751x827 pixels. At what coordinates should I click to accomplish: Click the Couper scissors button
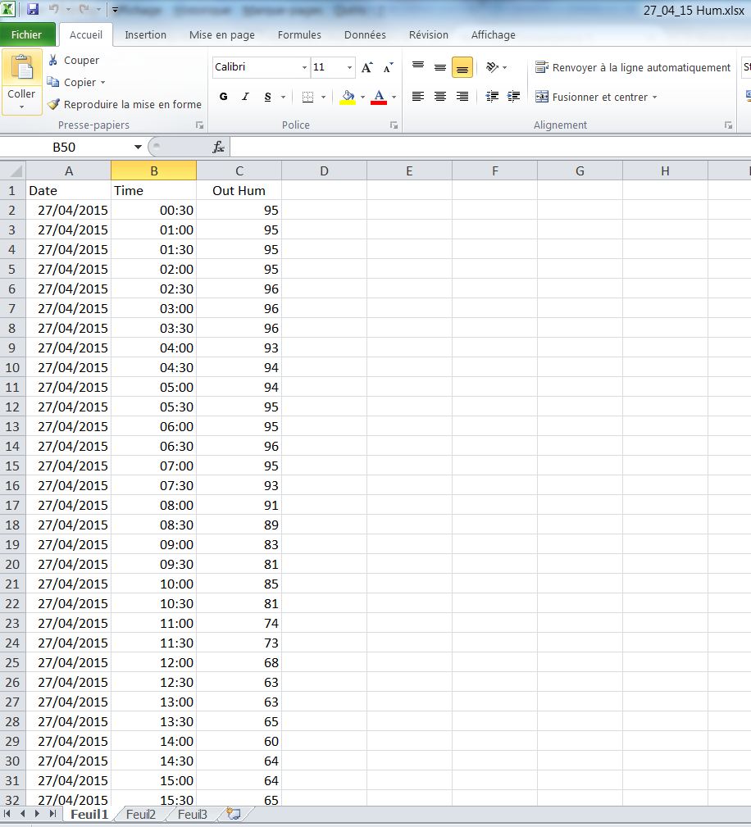coord(73,60)
